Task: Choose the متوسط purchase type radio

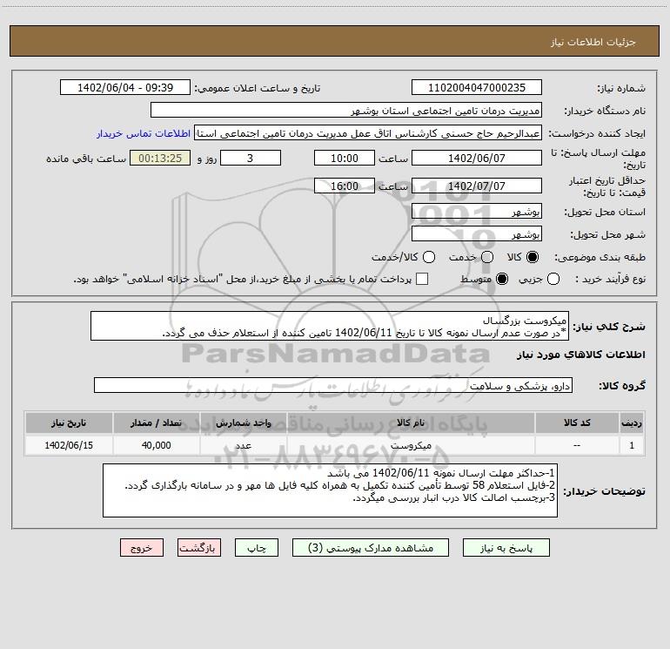Action: [x=502, y=279]
